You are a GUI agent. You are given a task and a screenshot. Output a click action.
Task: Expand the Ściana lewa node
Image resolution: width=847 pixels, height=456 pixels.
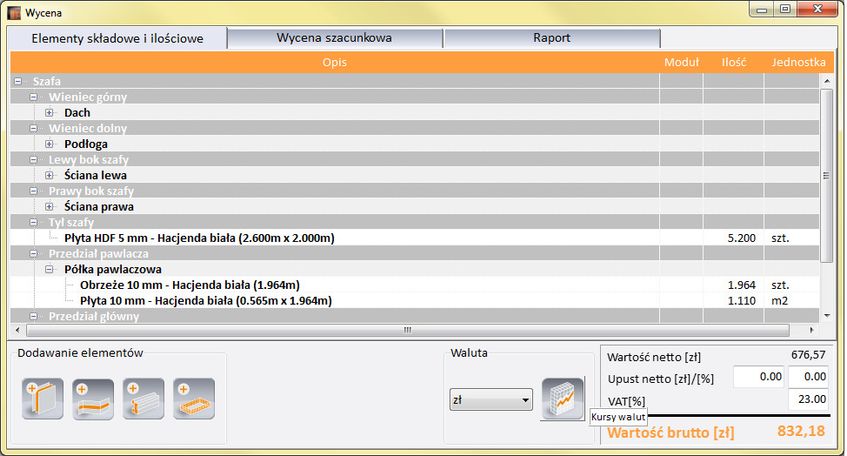50,175
